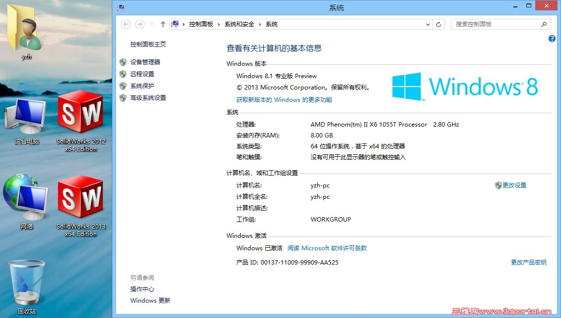Select the 8.00 GB RAM value

tap(322, 136)
